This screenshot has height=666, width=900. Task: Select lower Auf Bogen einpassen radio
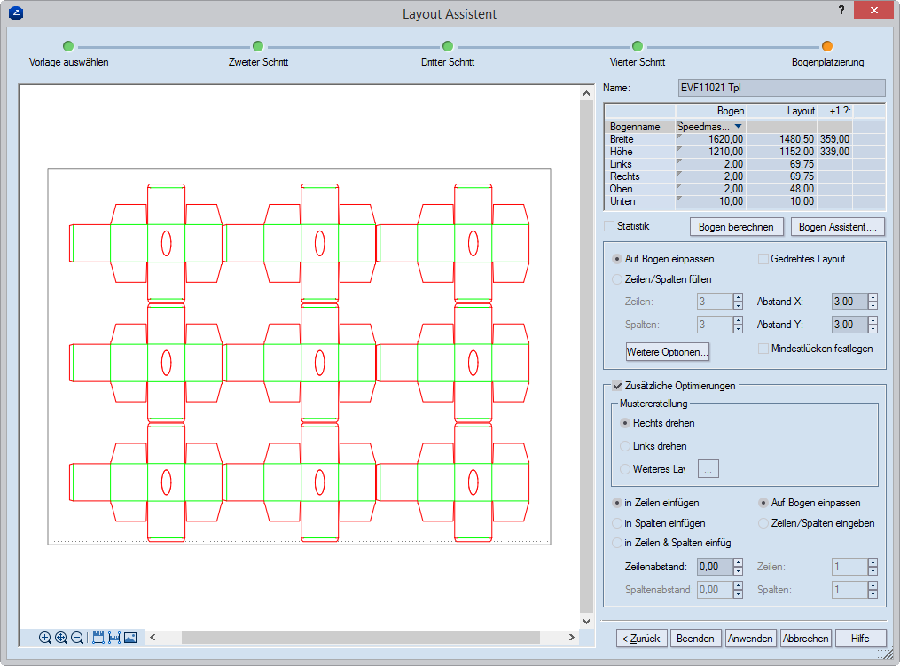[x=763, y=502]
